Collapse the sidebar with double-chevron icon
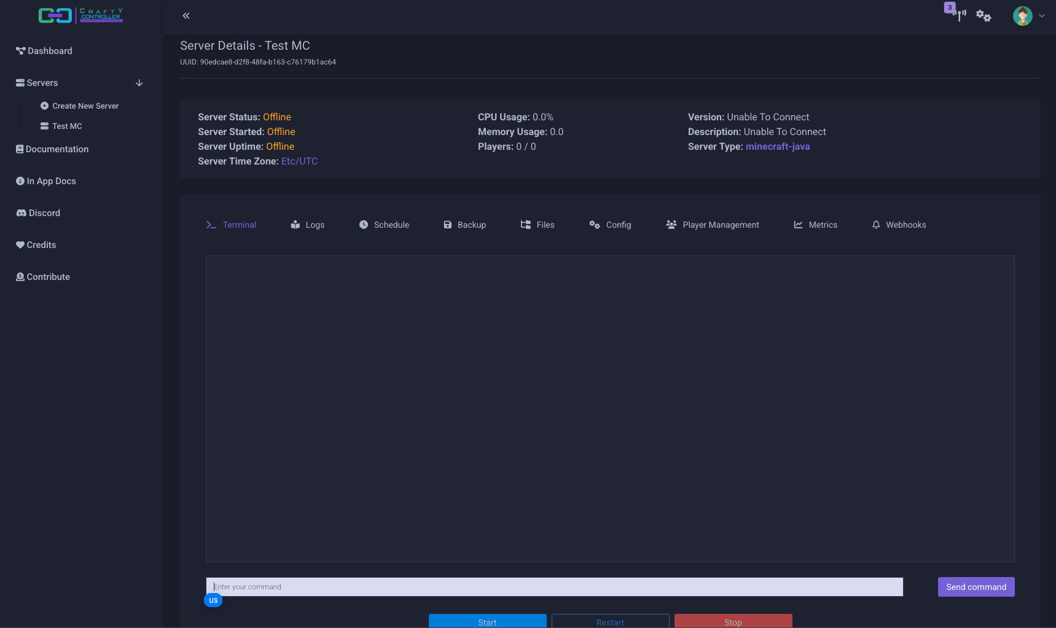 point(186,16)
